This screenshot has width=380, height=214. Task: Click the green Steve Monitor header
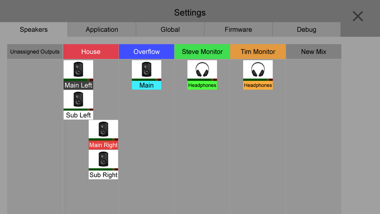click(x=202, y=52)
